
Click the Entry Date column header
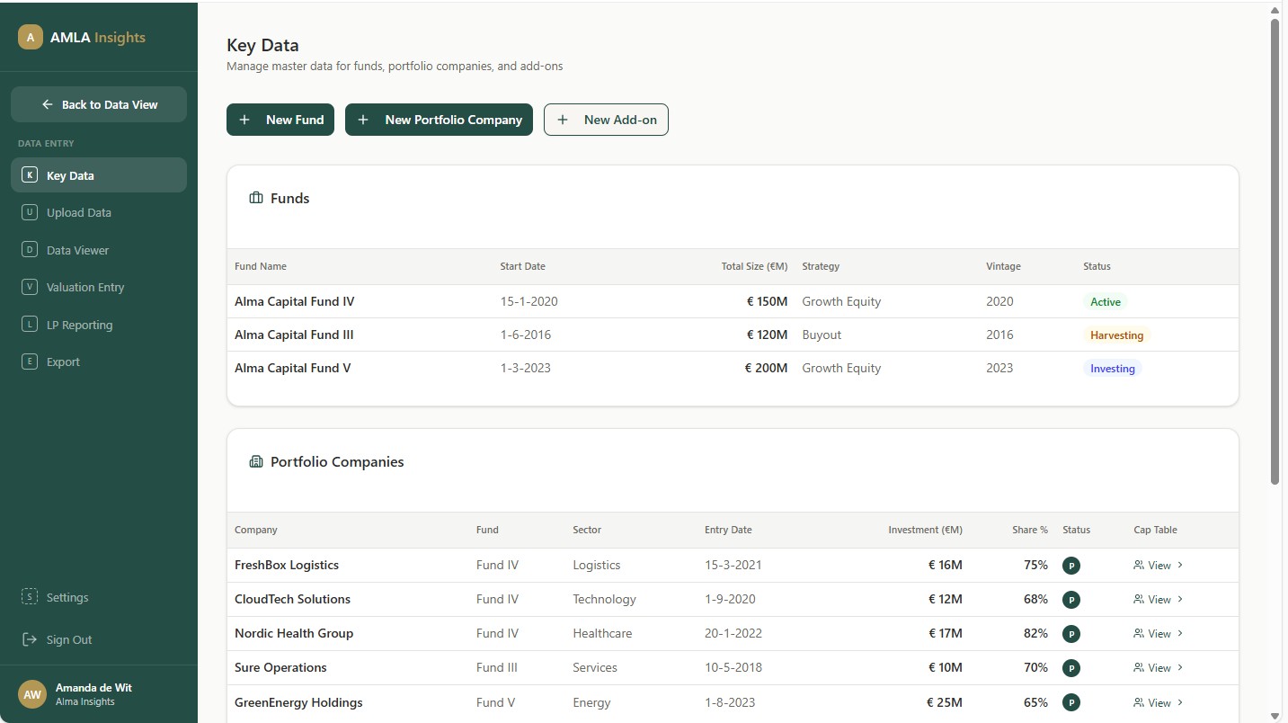coord(728,530)
